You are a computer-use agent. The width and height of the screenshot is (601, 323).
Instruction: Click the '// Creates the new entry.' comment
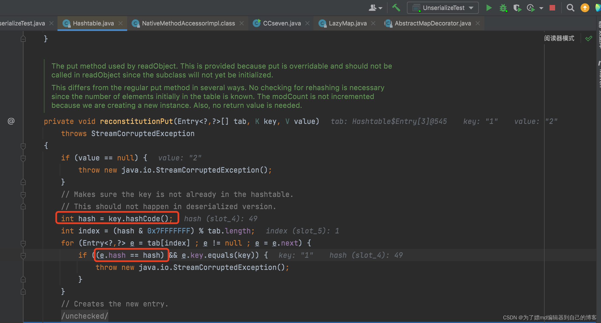point(115,304)
